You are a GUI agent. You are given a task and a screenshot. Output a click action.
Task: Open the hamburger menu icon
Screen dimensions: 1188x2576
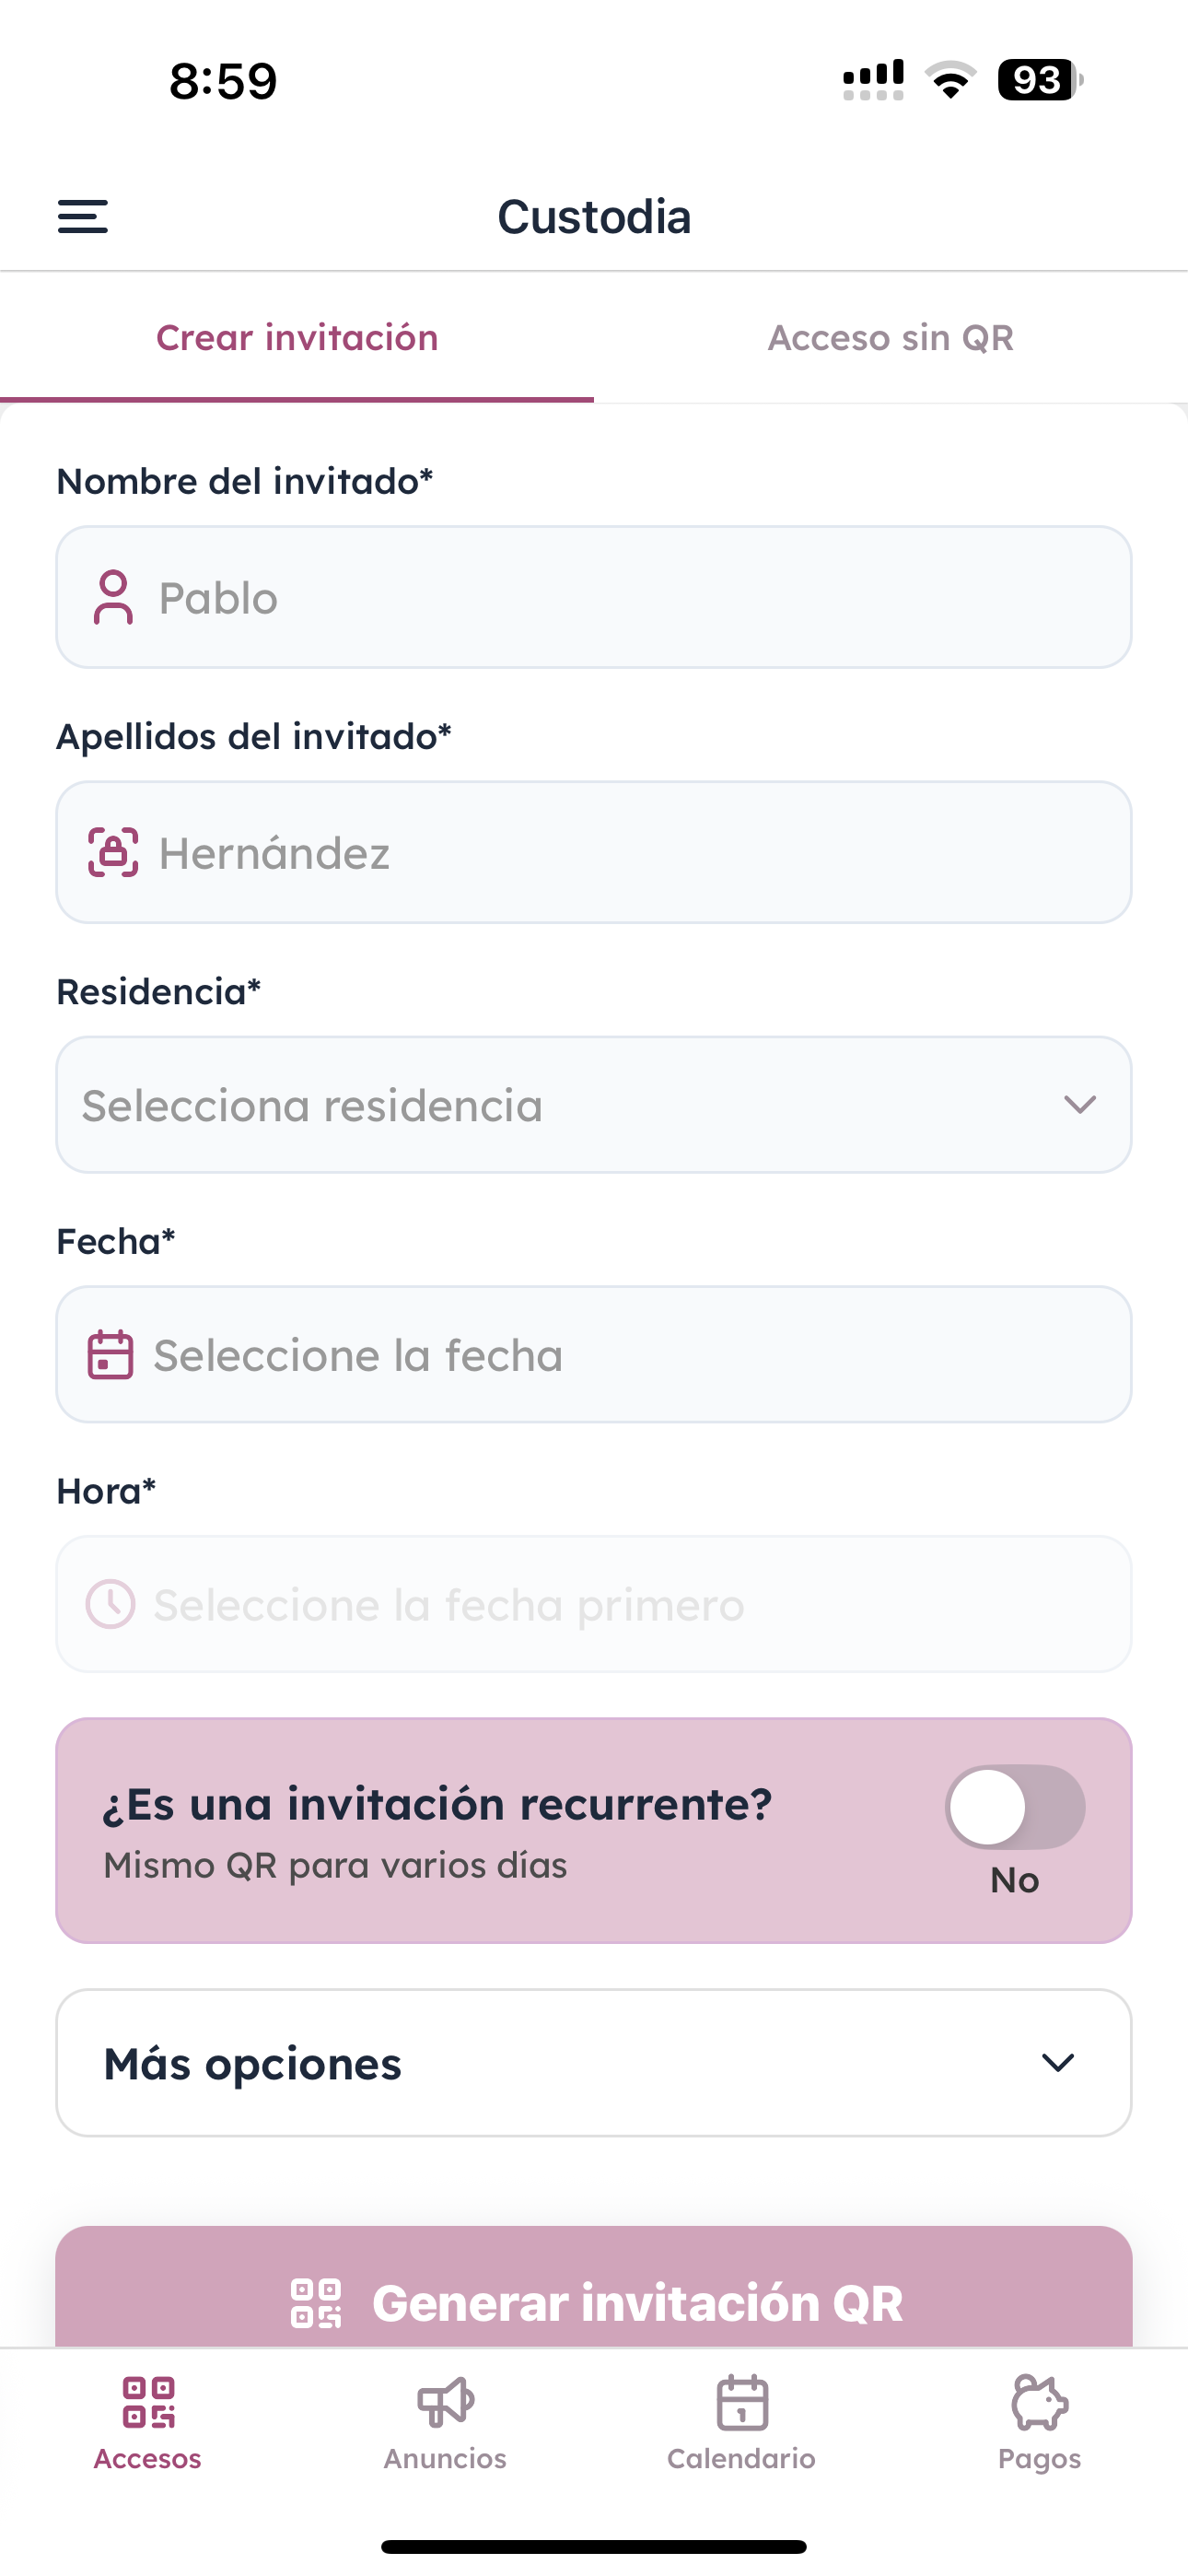83,216
